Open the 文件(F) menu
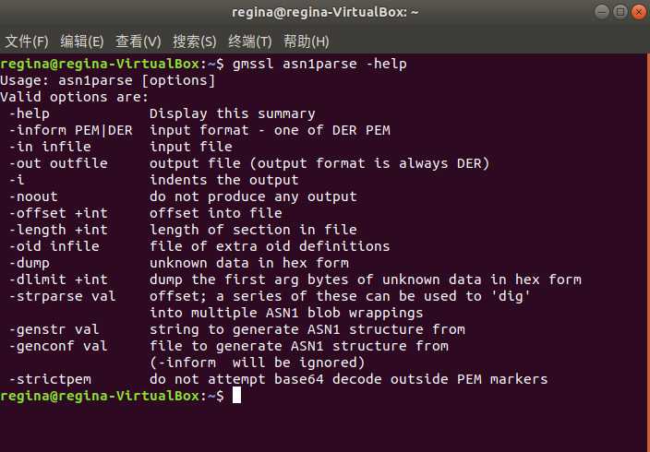 (x=27, y=42)
